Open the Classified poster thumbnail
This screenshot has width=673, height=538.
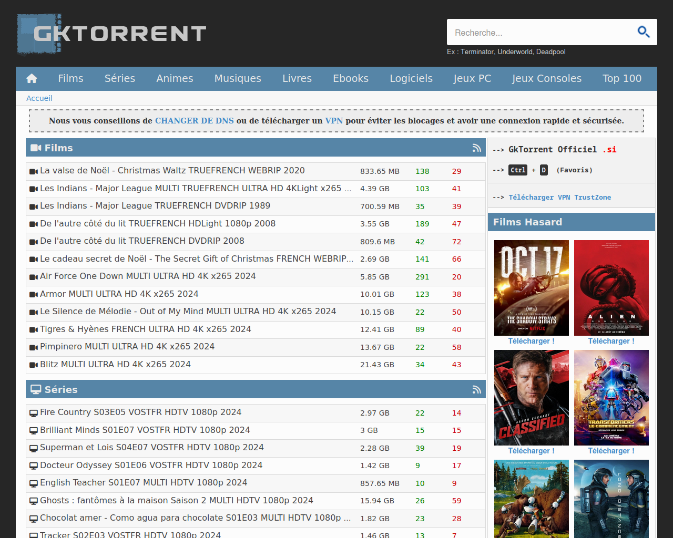(x=532, y=398)
